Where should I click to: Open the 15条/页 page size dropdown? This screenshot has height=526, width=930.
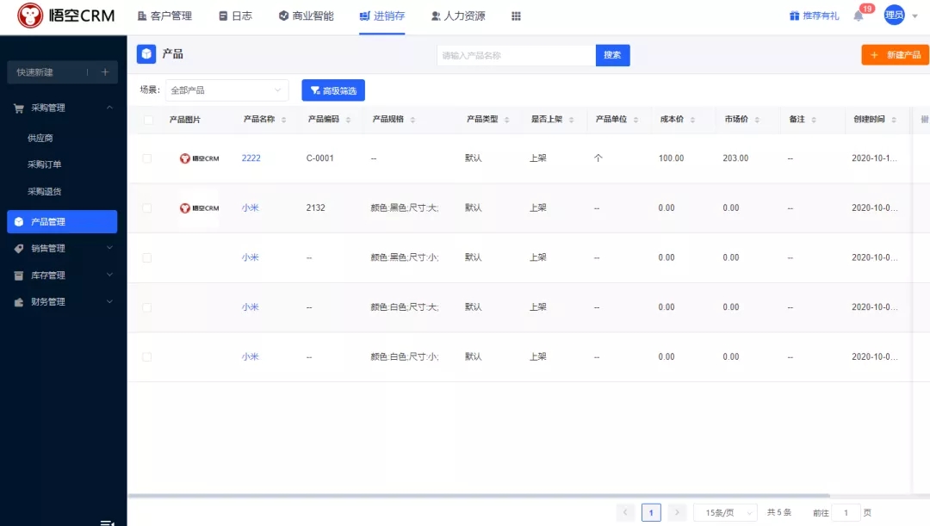click(x=725, y=512)
